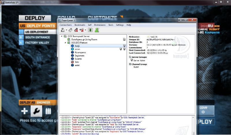
Task: Click the Server Admin group entry
Action: point(139,60)
